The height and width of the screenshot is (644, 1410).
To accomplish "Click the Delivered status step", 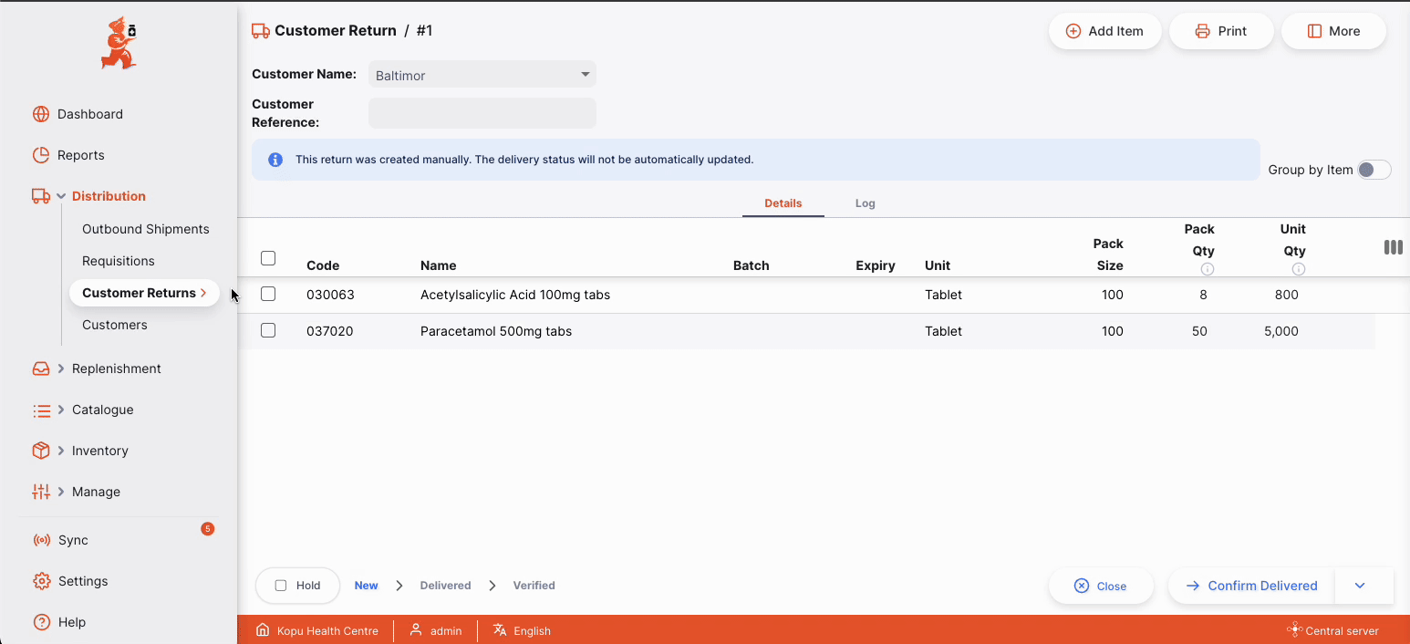I will click(x=445, y=586).
